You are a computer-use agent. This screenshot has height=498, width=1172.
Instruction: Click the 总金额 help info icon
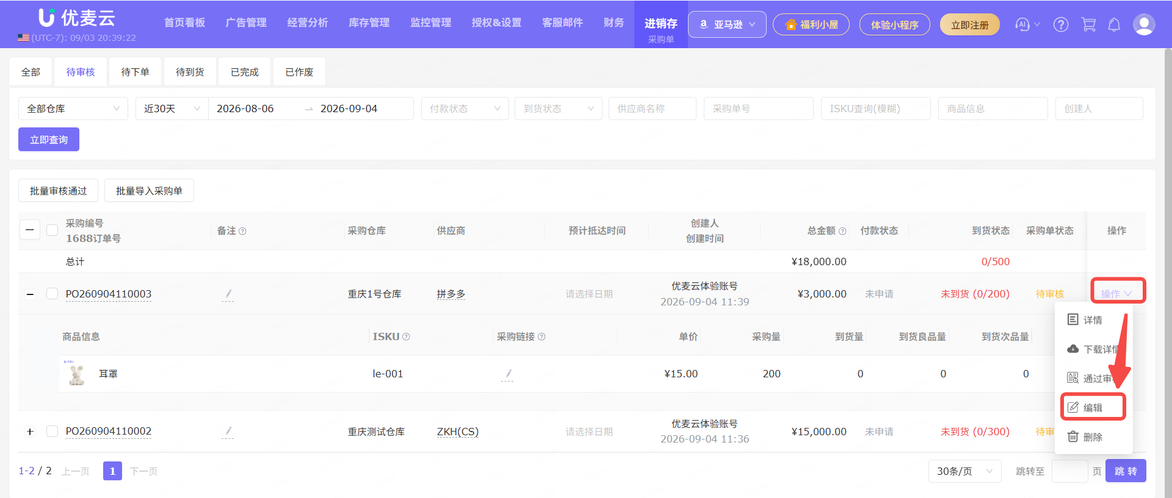[x=842, y=231]
